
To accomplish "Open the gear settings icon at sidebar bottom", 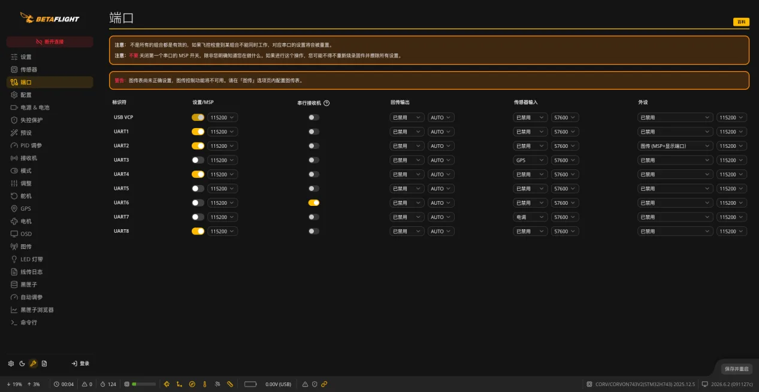I will tap(11, 363).
